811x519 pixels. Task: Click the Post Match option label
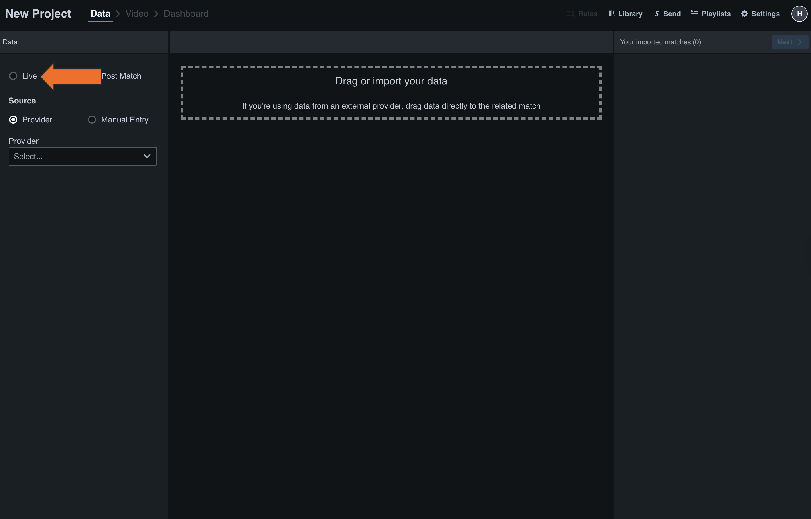(x=122, y=76)
